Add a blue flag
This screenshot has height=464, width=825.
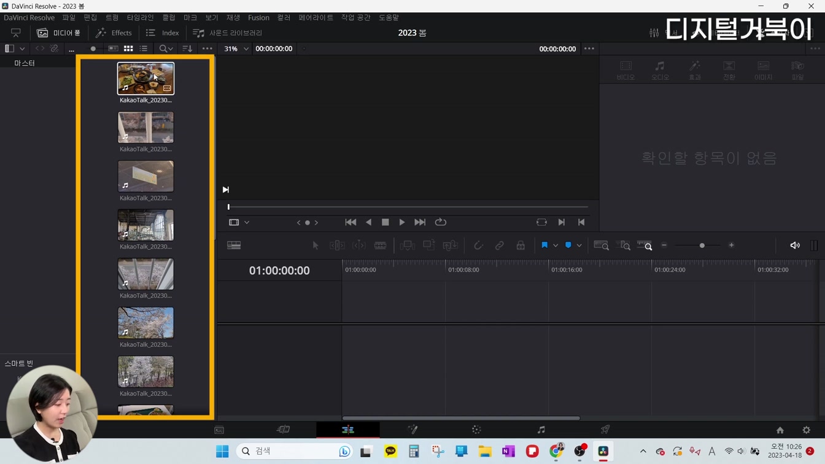pos(544,246)
